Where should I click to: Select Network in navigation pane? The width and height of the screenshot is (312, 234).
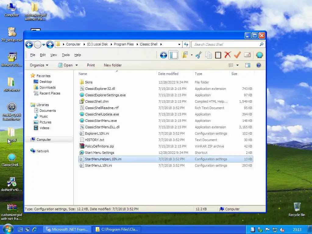tap(43, 151)
